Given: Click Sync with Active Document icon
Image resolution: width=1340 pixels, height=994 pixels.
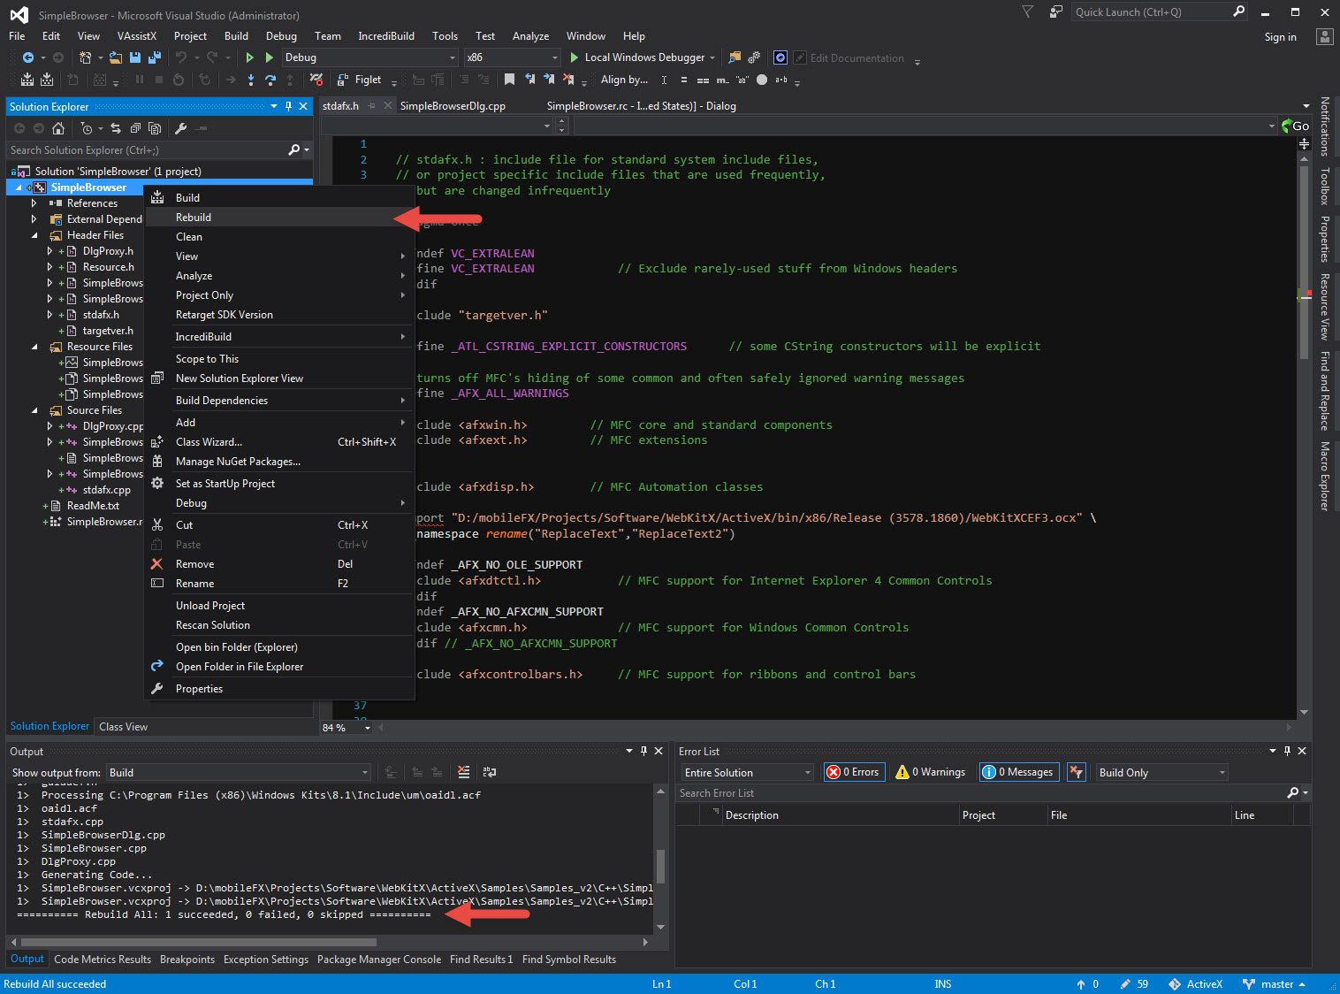Looking at the screenshot, I should coord(116,128).
